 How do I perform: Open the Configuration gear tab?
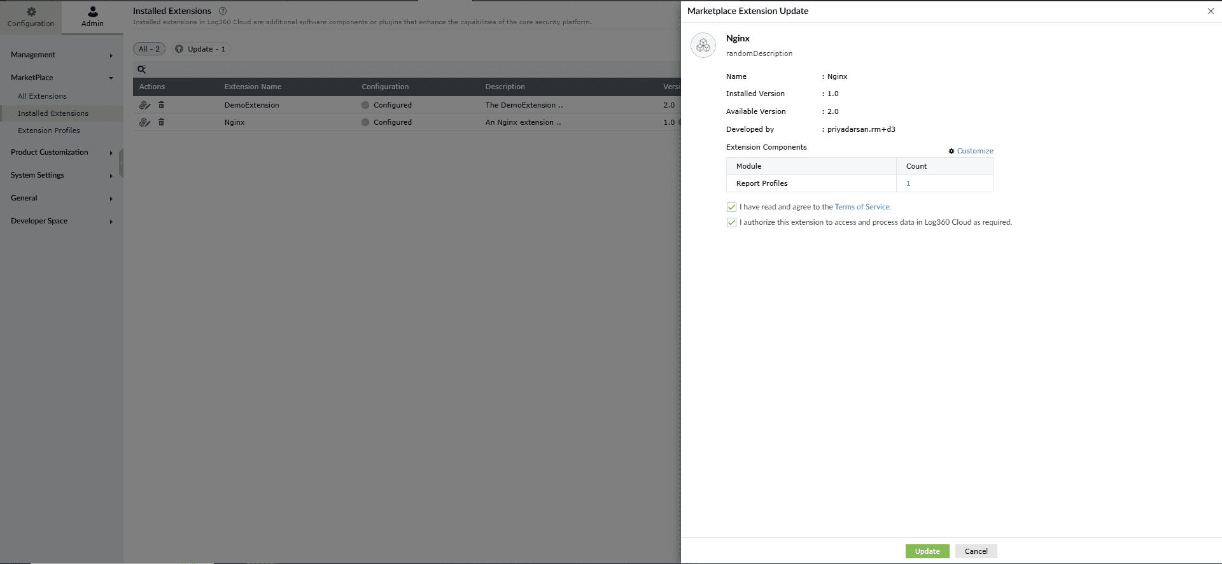pyautogui.click(x=31, y=17)
